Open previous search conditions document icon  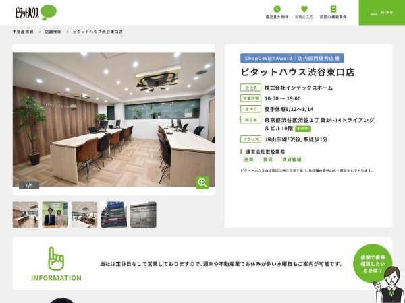pyautogui.click(x=333, y=9)
